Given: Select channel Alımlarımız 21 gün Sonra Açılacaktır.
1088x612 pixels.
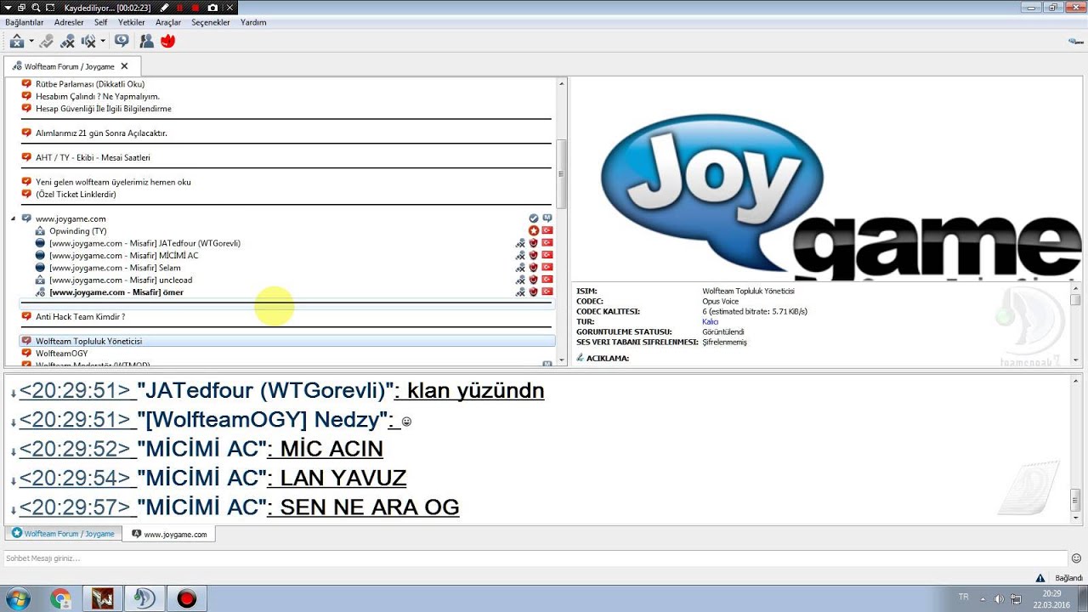Looking at the screenshot, I should click(x=101, y=133).
